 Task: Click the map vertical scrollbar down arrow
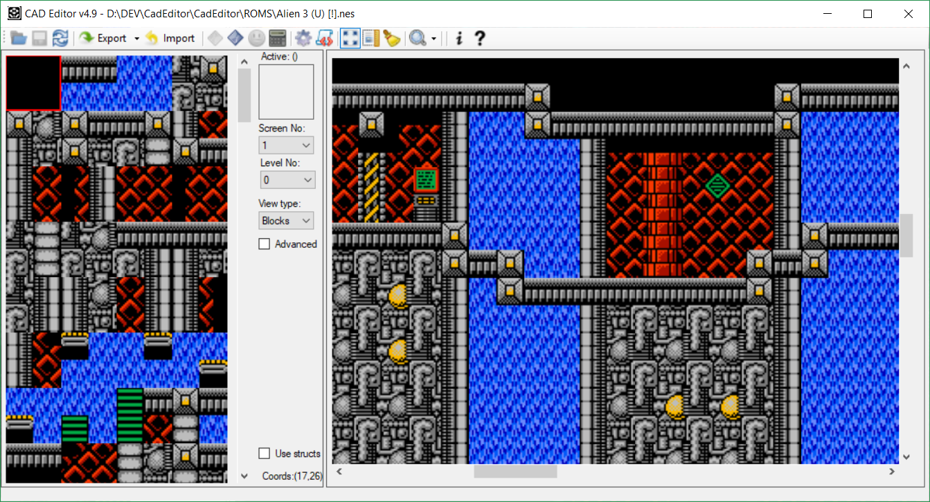906,457
